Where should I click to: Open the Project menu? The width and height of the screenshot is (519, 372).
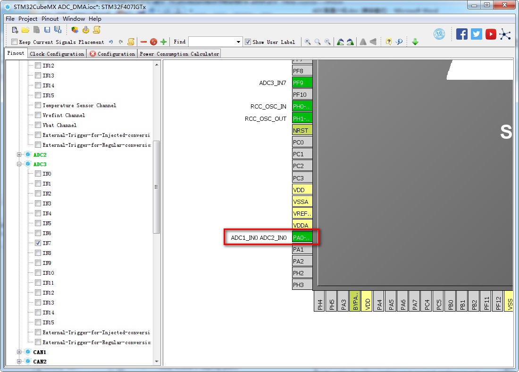[28, 18]
